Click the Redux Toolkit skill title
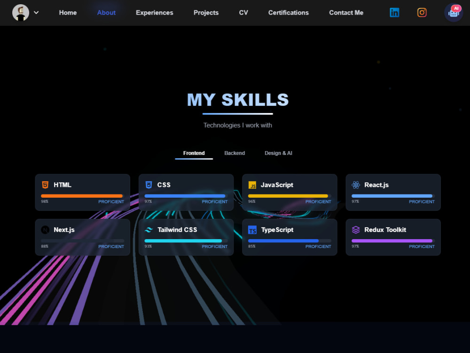The image size is (470, 353). (x=385, y=230)
